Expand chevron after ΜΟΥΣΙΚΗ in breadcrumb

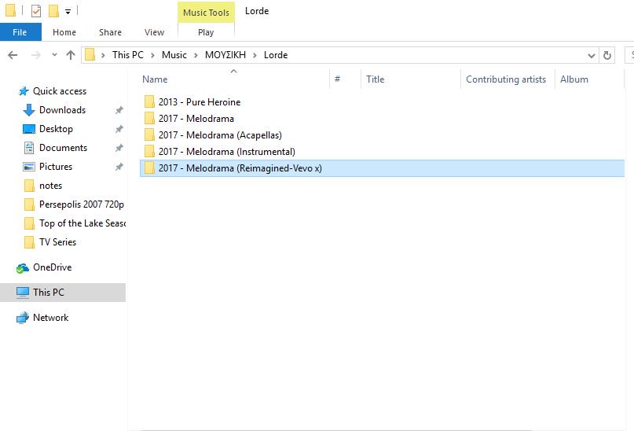[255, 55]
